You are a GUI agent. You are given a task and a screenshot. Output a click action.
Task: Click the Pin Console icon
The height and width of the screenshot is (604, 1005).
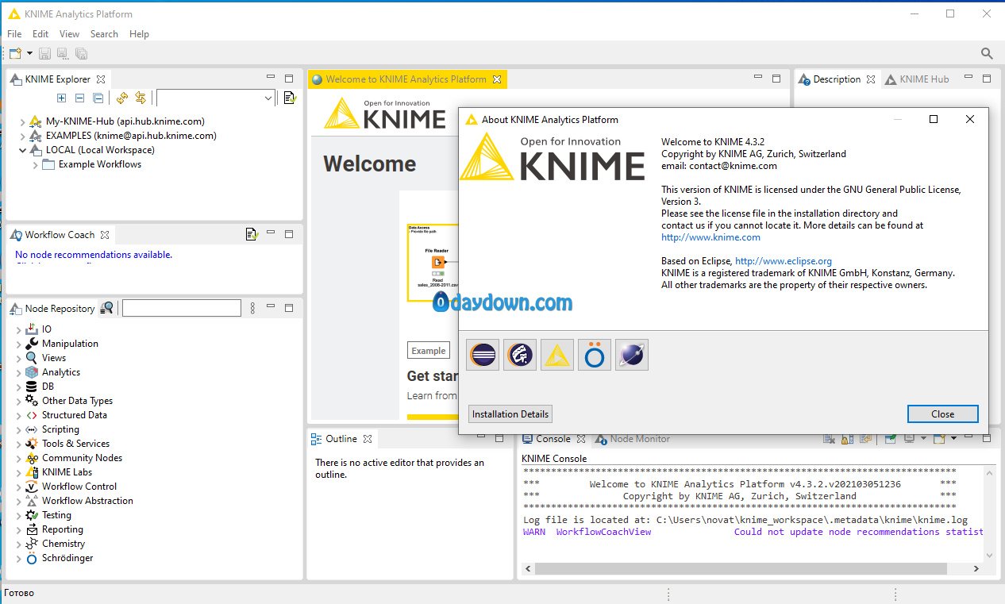coord(891,438)
